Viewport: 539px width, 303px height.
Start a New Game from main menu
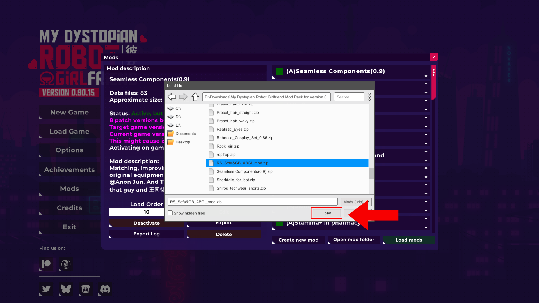point(69,112)
